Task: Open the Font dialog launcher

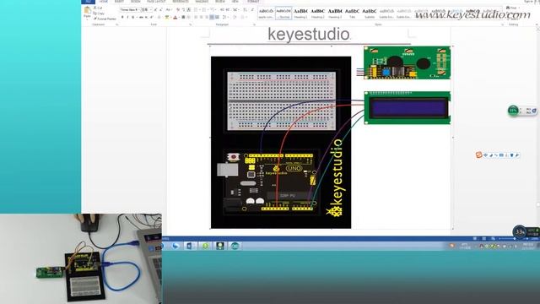Action: coord(190,24)
